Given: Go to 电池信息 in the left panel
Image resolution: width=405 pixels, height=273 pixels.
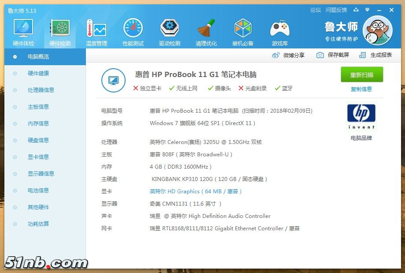Looking at the screenshot, I should click(x=38, y=190).
